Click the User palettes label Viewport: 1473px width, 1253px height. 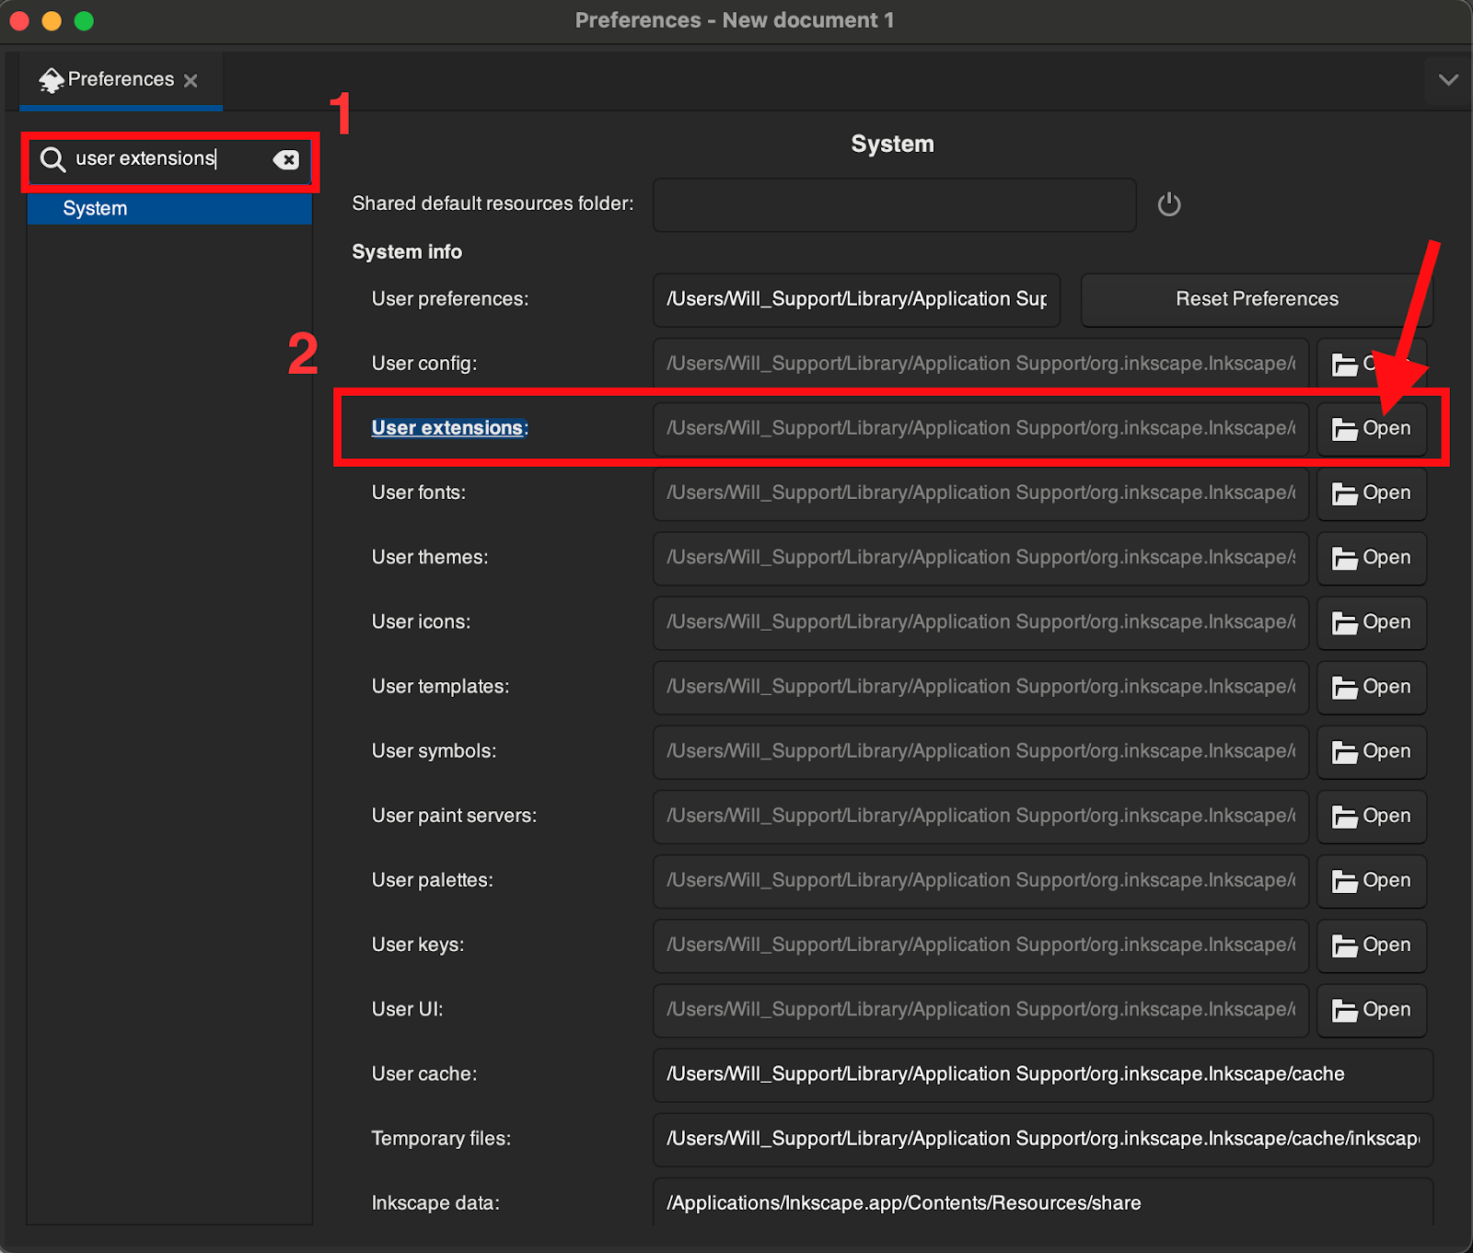point(432,880)
